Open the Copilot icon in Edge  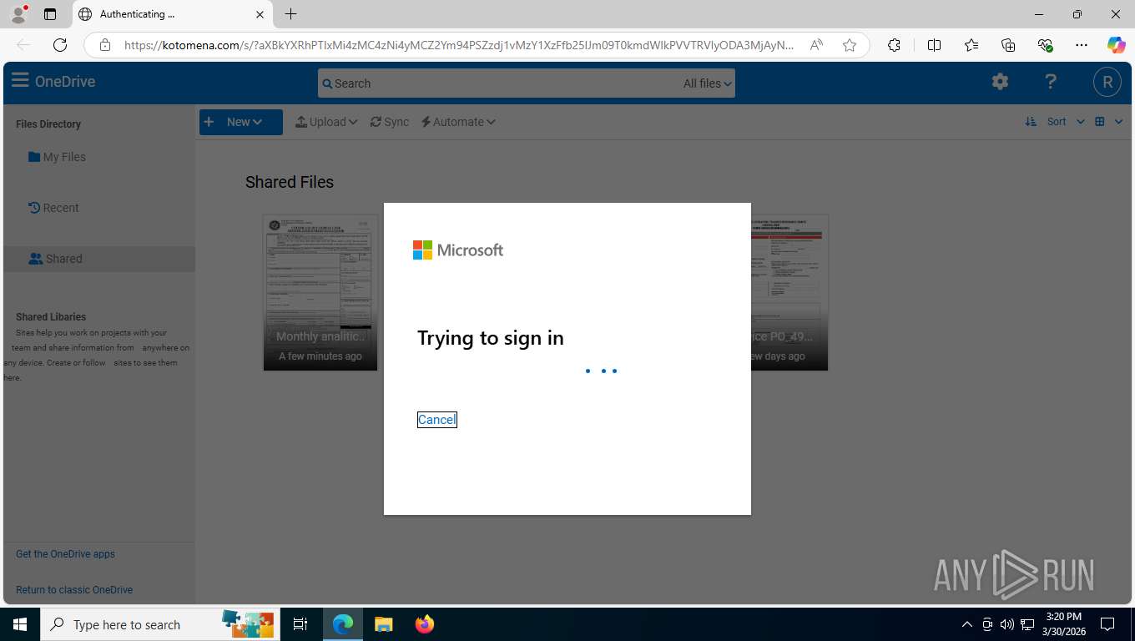pos(1117,45)
